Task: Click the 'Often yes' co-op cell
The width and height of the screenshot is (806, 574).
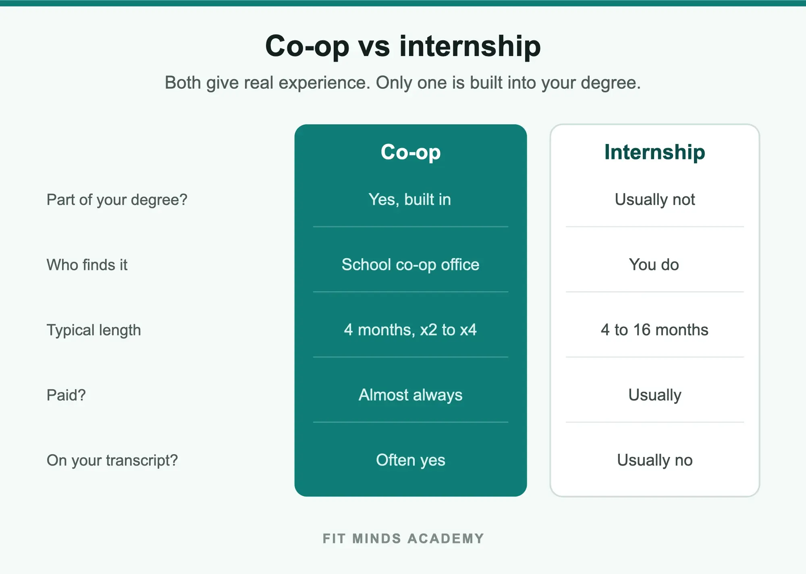Action: (411, 460)
